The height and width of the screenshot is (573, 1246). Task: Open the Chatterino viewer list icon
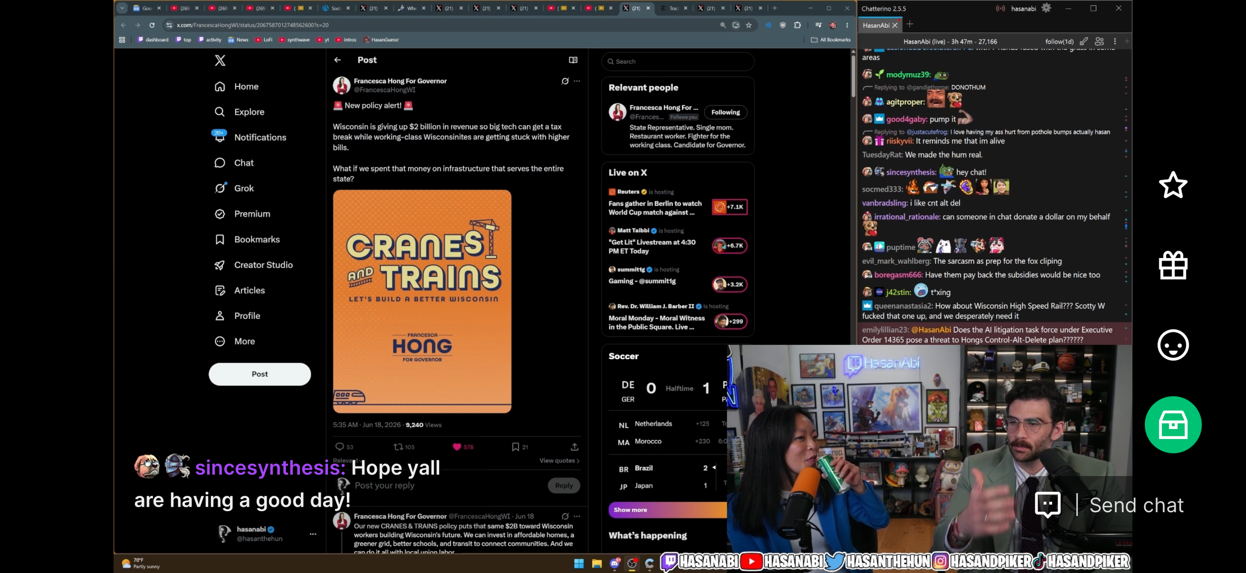tap(1099, 42)
